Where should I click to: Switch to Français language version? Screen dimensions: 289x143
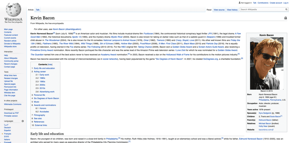[x=7, y=134]
